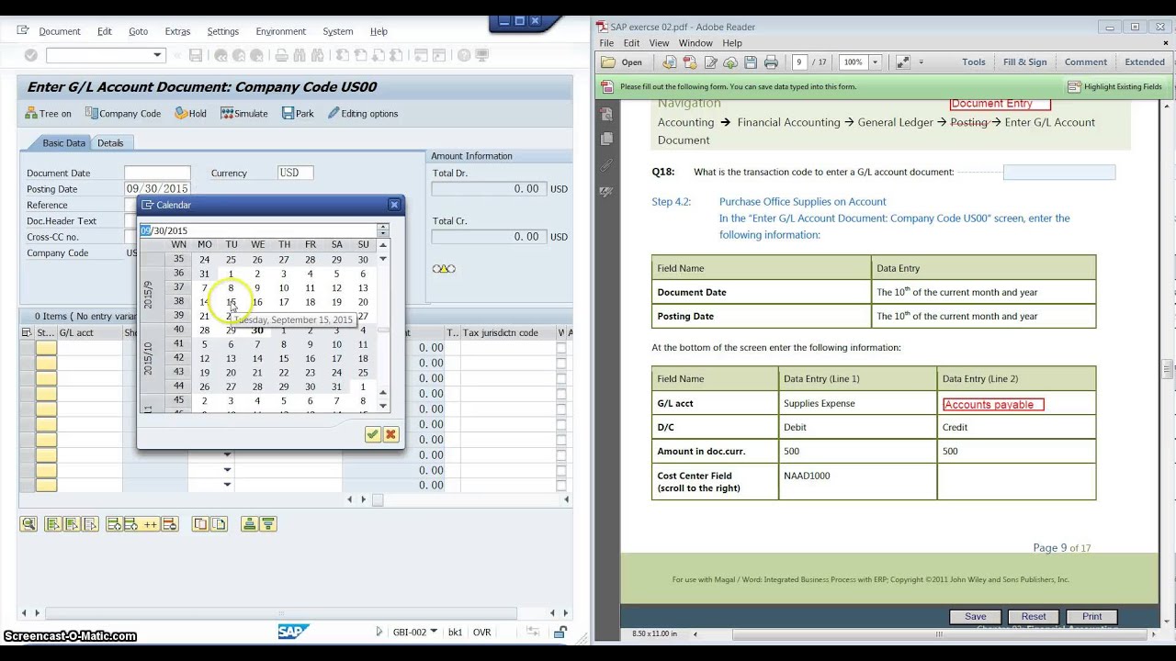Click the sort ascending icon below item table
1176x661 pixels.
click(x=249, y=524)
